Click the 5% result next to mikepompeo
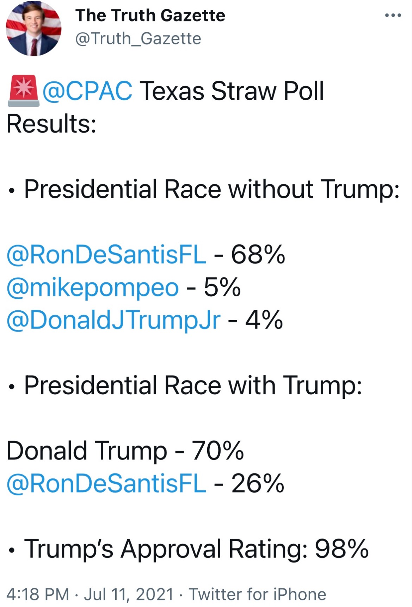 click(222, 287)
